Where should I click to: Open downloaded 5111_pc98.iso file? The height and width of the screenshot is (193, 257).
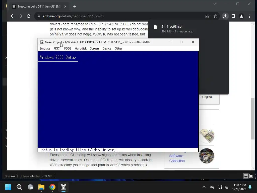(x=171, y=26)
